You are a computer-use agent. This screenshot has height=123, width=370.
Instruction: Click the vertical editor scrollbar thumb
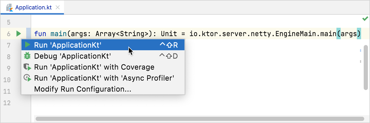coord(366,69)
